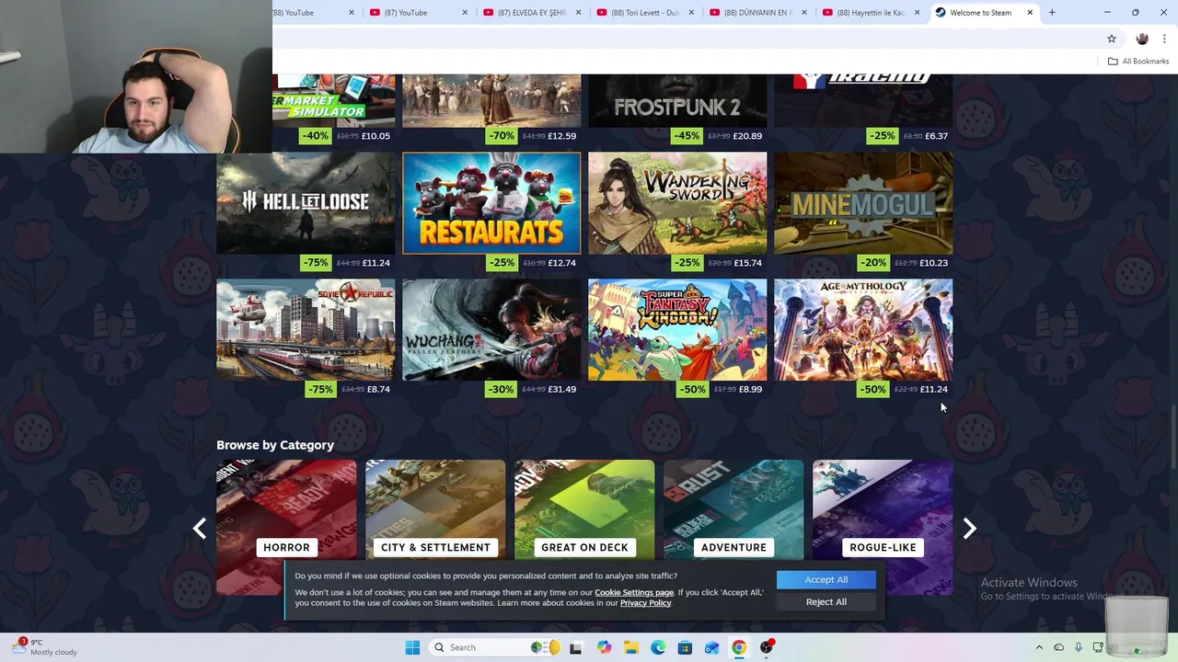The width and height of the screenshot is (1178, 662).
Task: Switch to the (88) Hayrettin ile Kac tab
Action: (870, 13)
